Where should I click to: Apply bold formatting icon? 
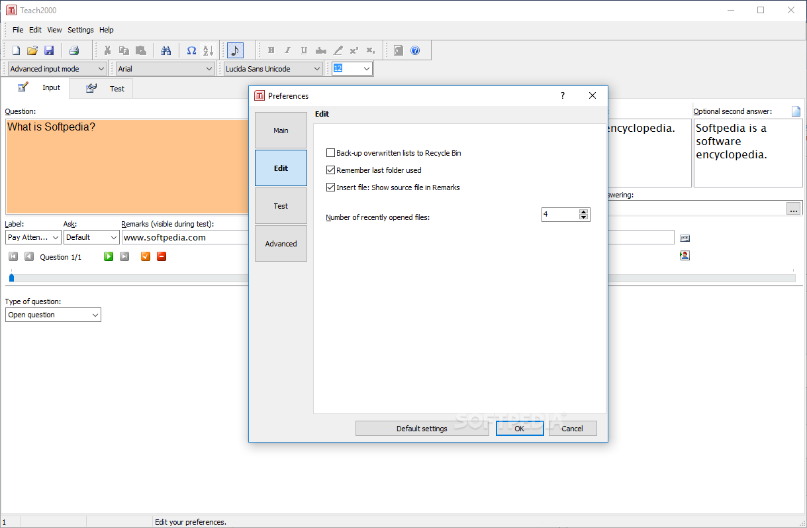click(271, 50)
